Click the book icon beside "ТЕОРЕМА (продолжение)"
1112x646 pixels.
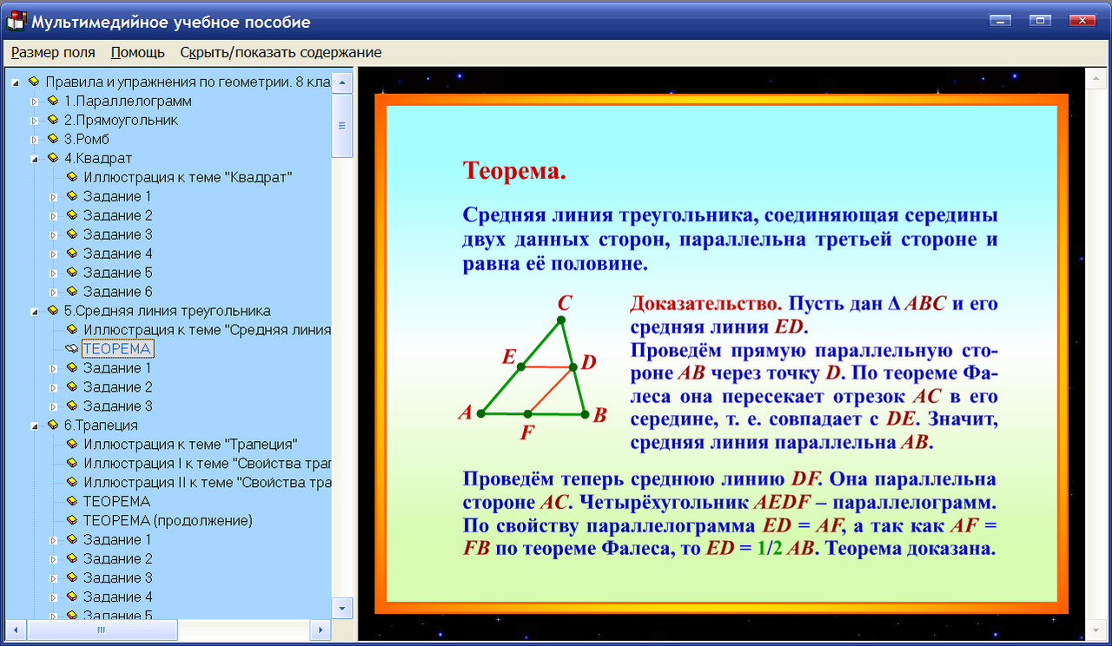pyautogui.click(x=75, y=520)
